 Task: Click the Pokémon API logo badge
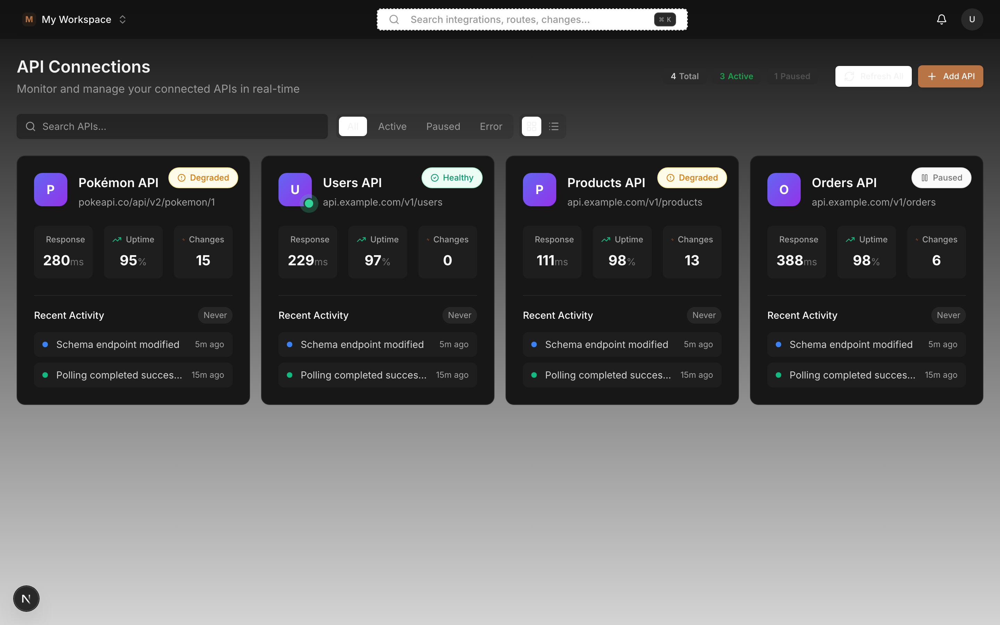tap(50, 189)
